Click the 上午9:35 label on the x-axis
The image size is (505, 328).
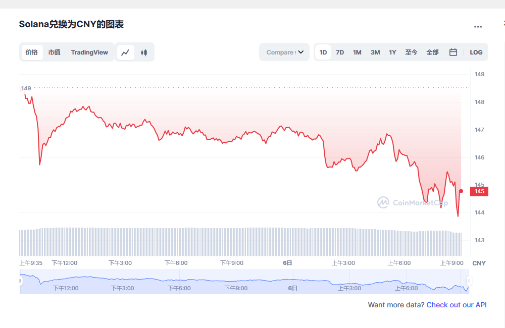[31, 263]
